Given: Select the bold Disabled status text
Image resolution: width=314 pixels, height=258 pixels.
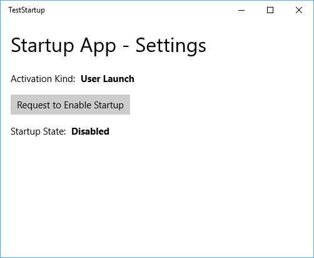Looking at the screenshot, I should [x=90, y=132].
